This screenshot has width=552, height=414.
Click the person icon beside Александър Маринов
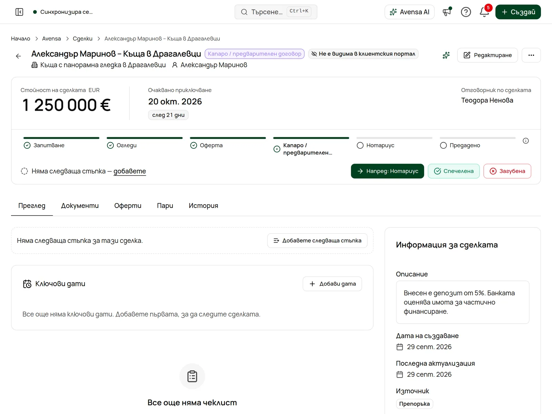[x=175, y=65]
